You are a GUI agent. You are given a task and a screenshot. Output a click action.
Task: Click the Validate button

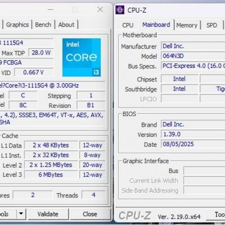pos(48,214)
